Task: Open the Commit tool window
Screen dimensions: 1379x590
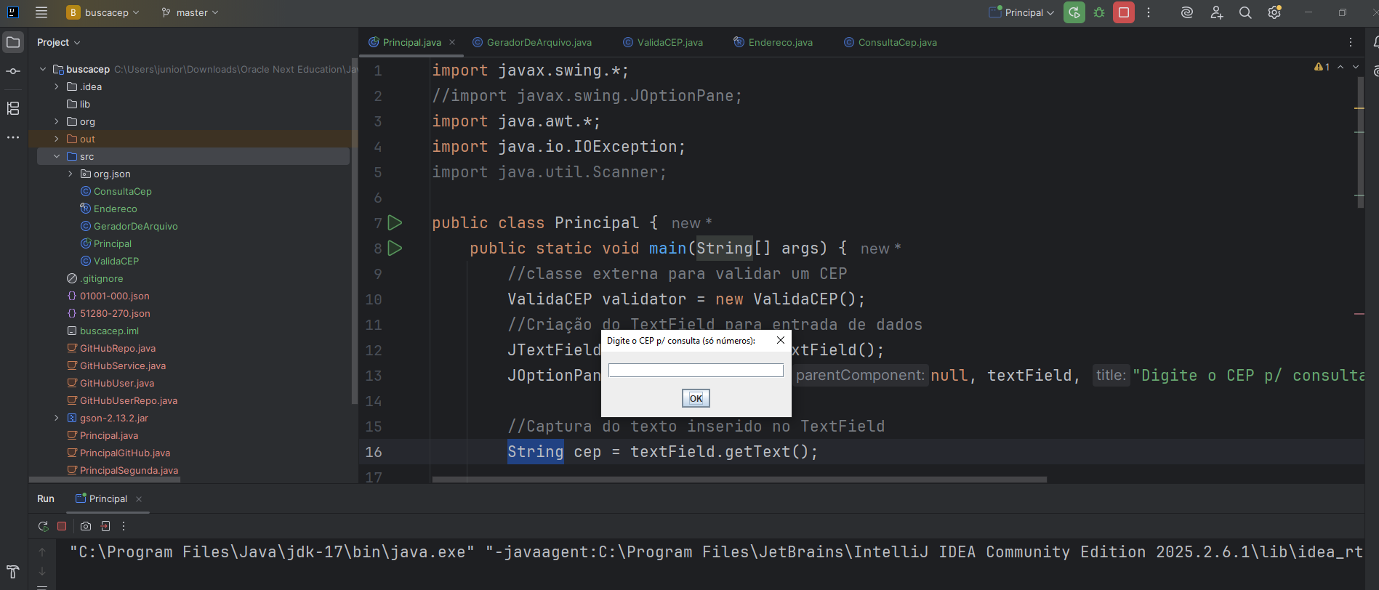Action: click(13, 71)
